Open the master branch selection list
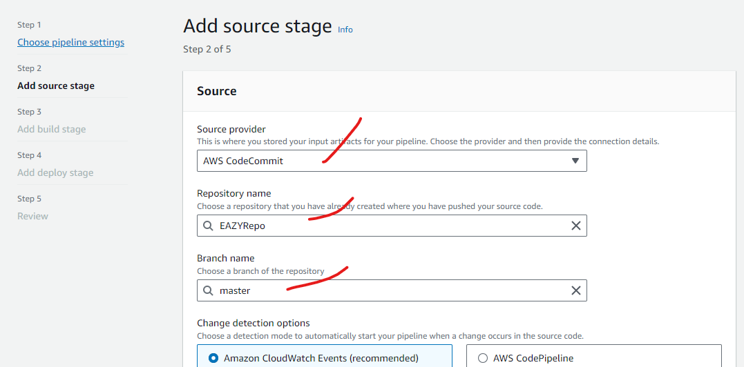744x367 pixels. (392, 290)
